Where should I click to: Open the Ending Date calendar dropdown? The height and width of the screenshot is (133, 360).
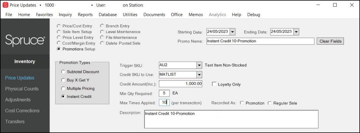(x=297, y=32)
